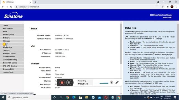Open the ENG language indicator
Image resolution: width=179 pixels, height=100 pixels.
[x=161, y=97]
